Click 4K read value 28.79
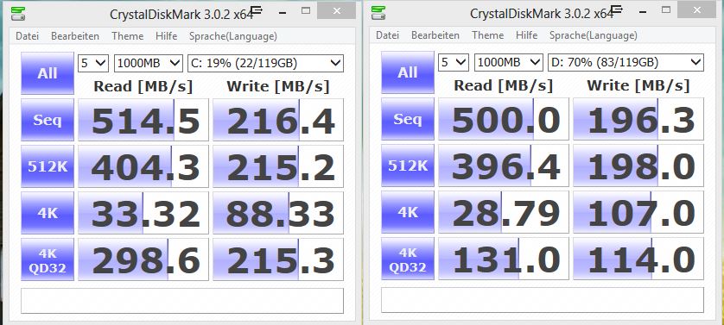Image resolution: width=724 pixels, height=325 pixels. pyautogui.click(x=504, y=212)
